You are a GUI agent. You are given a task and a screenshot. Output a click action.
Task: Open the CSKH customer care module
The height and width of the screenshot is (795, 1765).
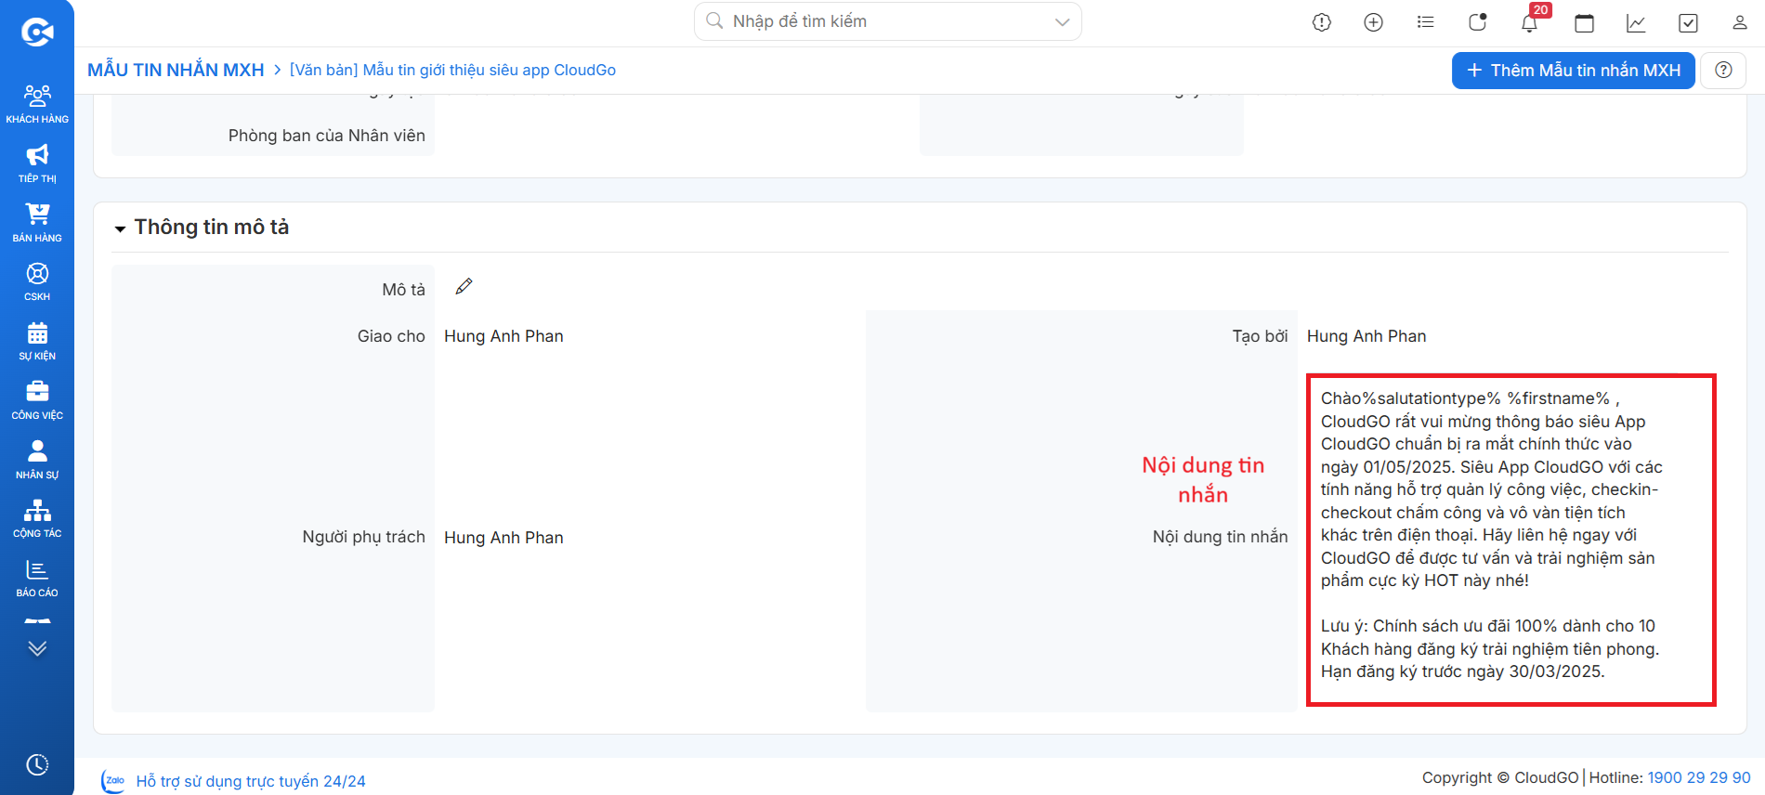coord(37,281)
